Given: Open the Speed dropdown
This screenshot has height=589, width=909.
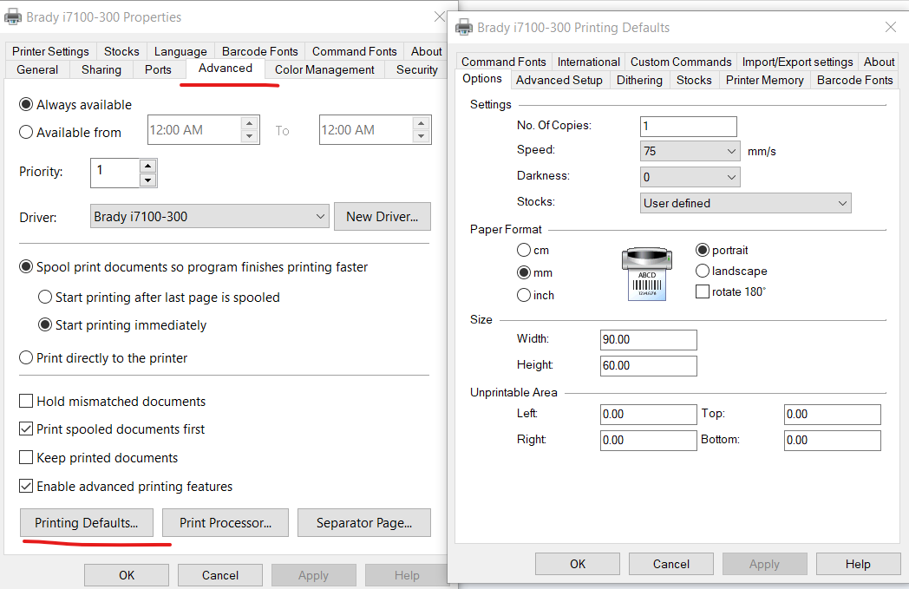Looking at the screenshot, I should pos(690,151).
